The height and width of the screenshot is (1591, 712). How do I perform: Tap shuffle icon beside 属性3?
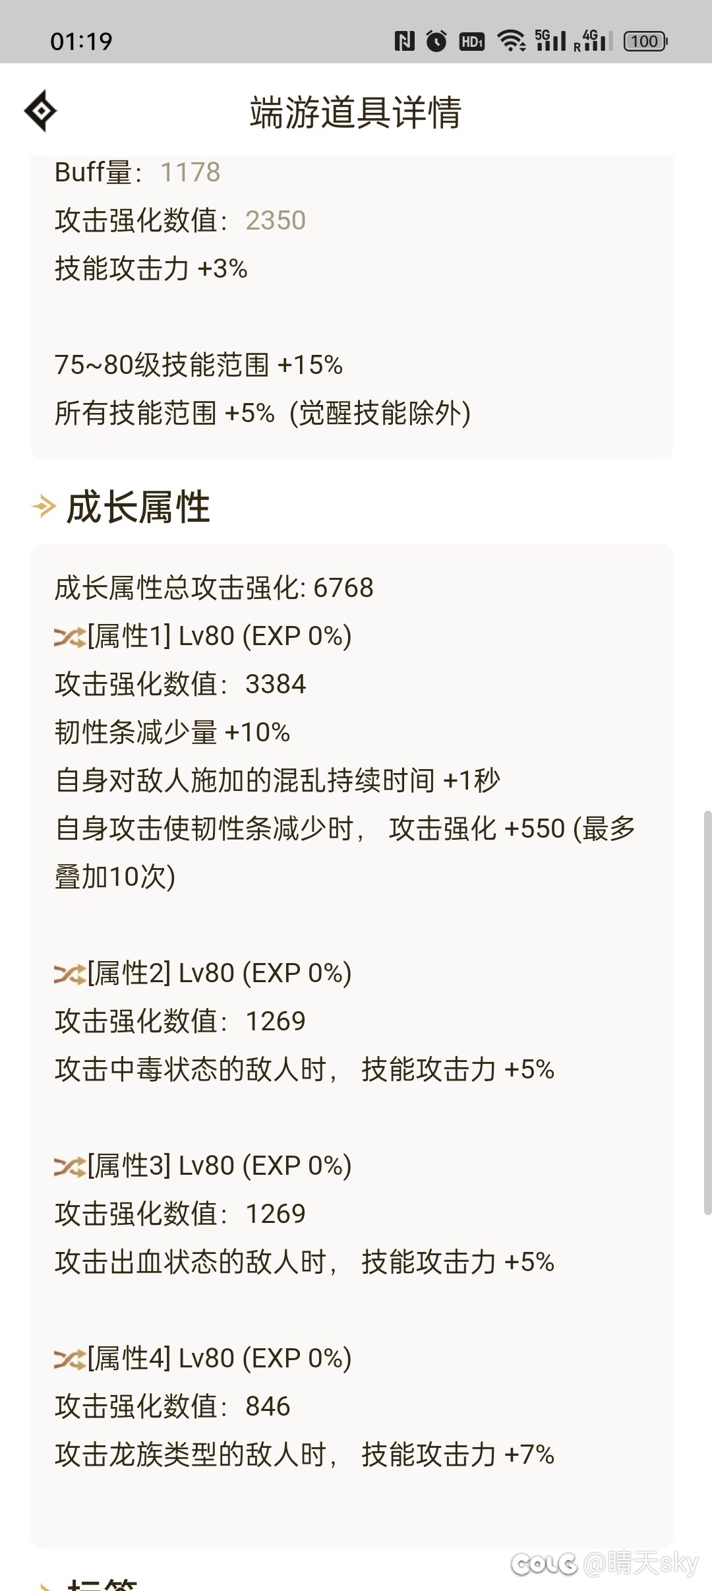[x=70, y=1167]
